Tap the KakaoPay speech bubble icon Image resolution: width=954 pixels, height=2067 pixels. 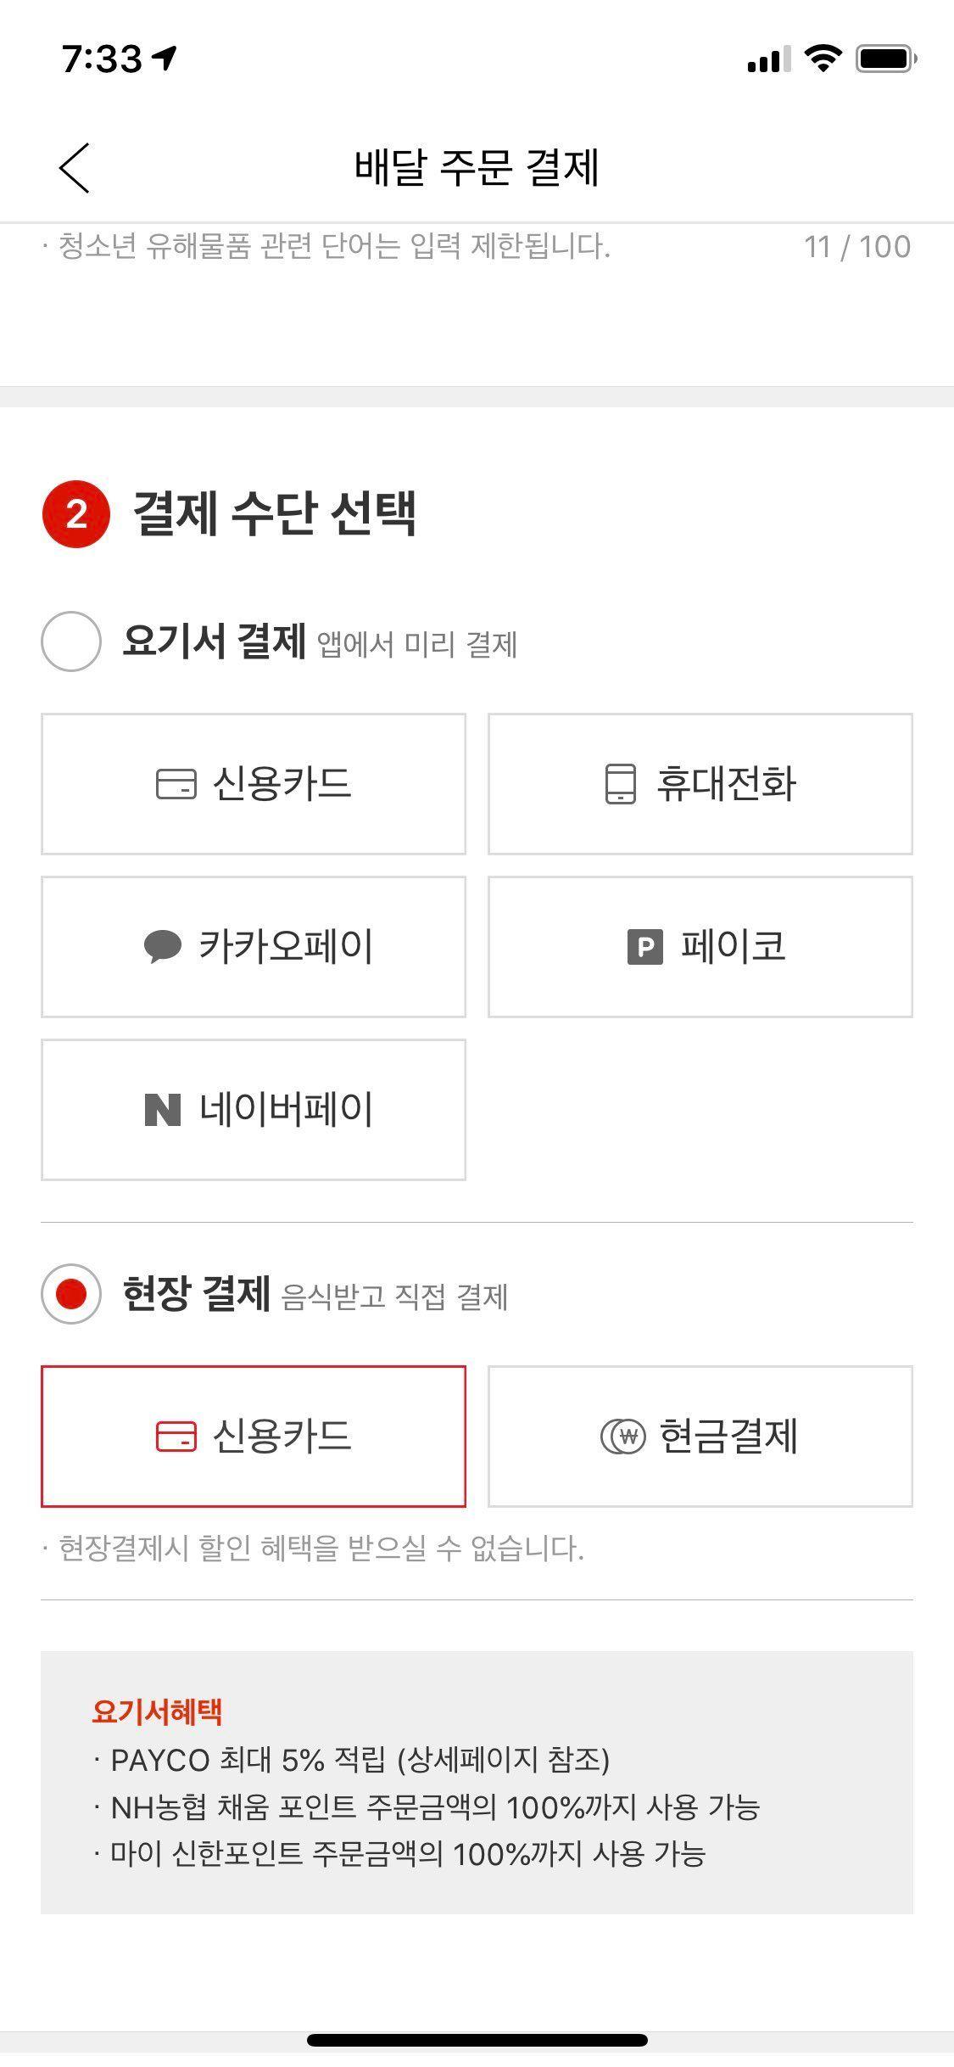click(x=163, y=946)
